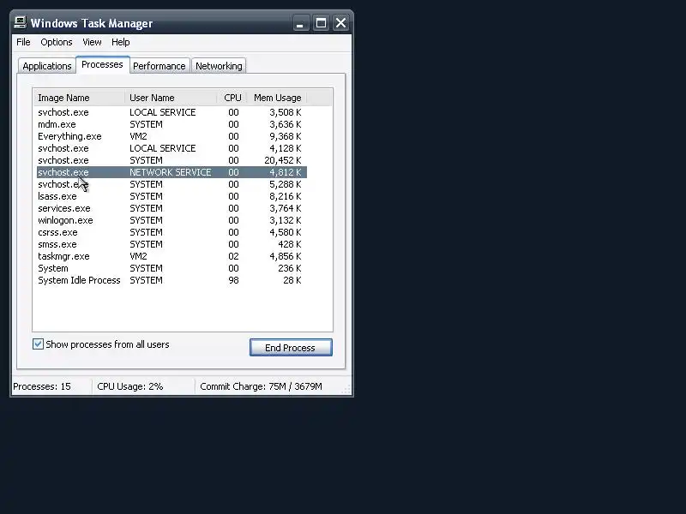Image resolution: width=686 pixels, height=514 pixels.
Task: Sort by Mem Usage column header
Action: [x=277, y=98]
